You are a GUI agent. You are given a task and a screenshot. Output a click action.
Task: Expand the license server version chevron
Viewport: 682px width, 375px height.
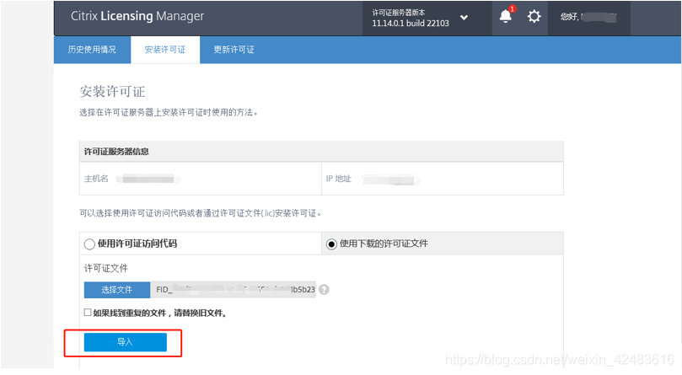tap(464, 18)
